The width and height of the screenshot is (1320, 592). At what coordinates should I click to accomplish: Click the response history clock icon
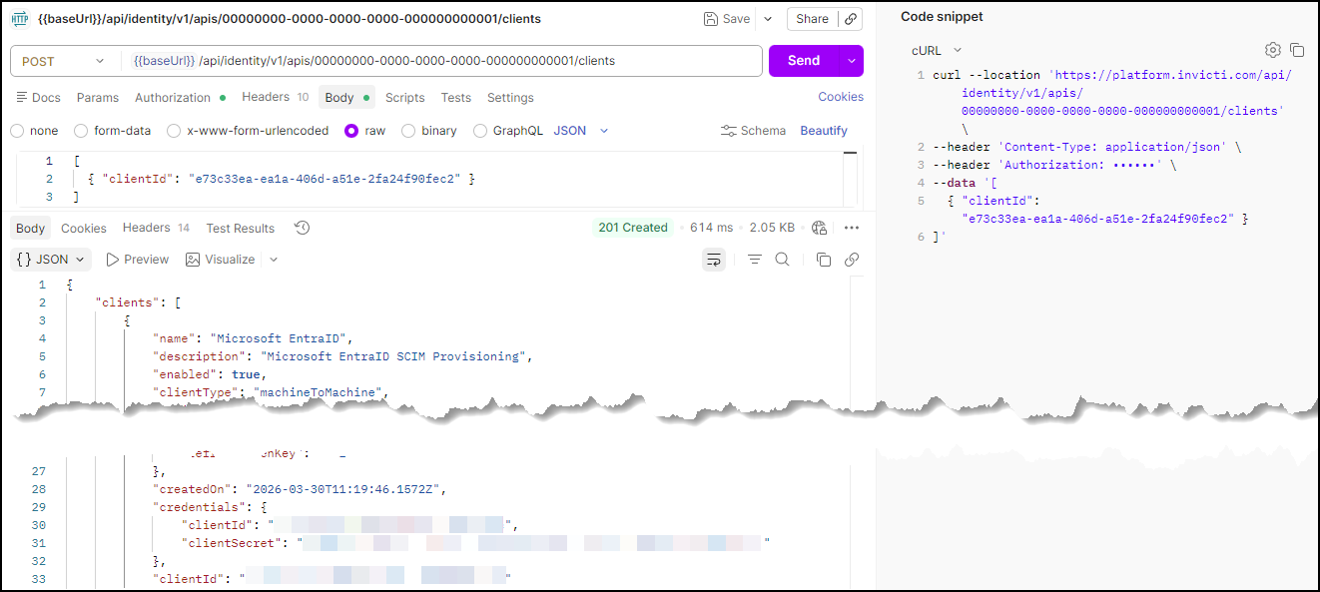click(x=303, y=228)
